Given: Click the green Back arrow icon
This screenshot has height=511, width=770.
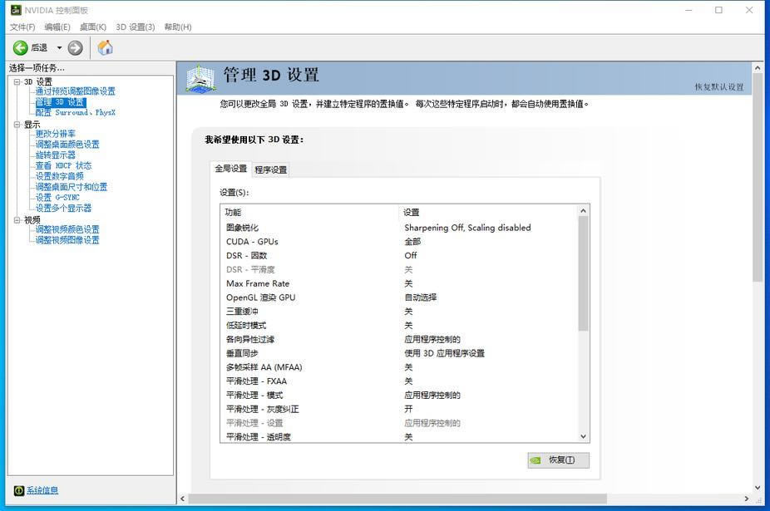Looking at the screenshot, I should tap(20, 47).
